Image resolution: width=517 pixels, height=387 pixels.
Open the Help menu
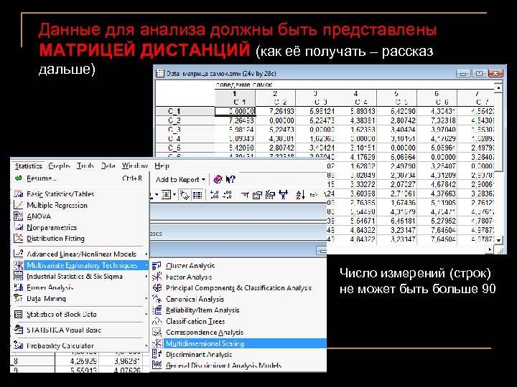click(x=162, y=166)
